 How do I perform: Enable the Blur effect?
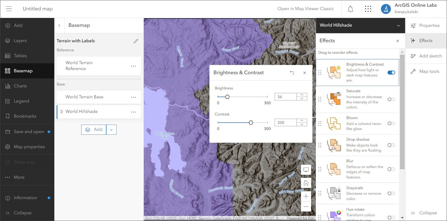(391, 169)
